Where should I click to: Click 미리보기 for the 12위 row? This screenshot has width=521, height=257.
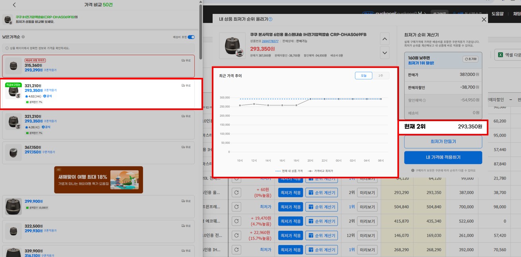367,236
